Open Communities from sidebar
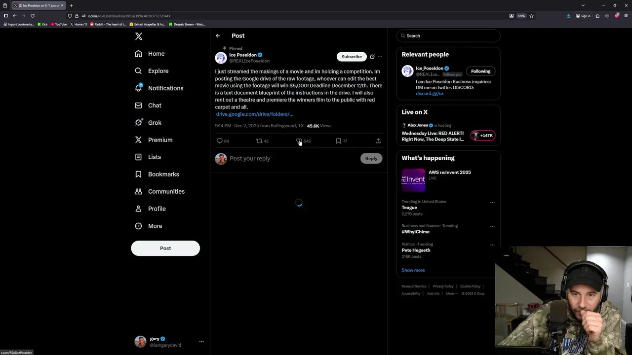This screenshot has width=632, height=355. point(159,191)
